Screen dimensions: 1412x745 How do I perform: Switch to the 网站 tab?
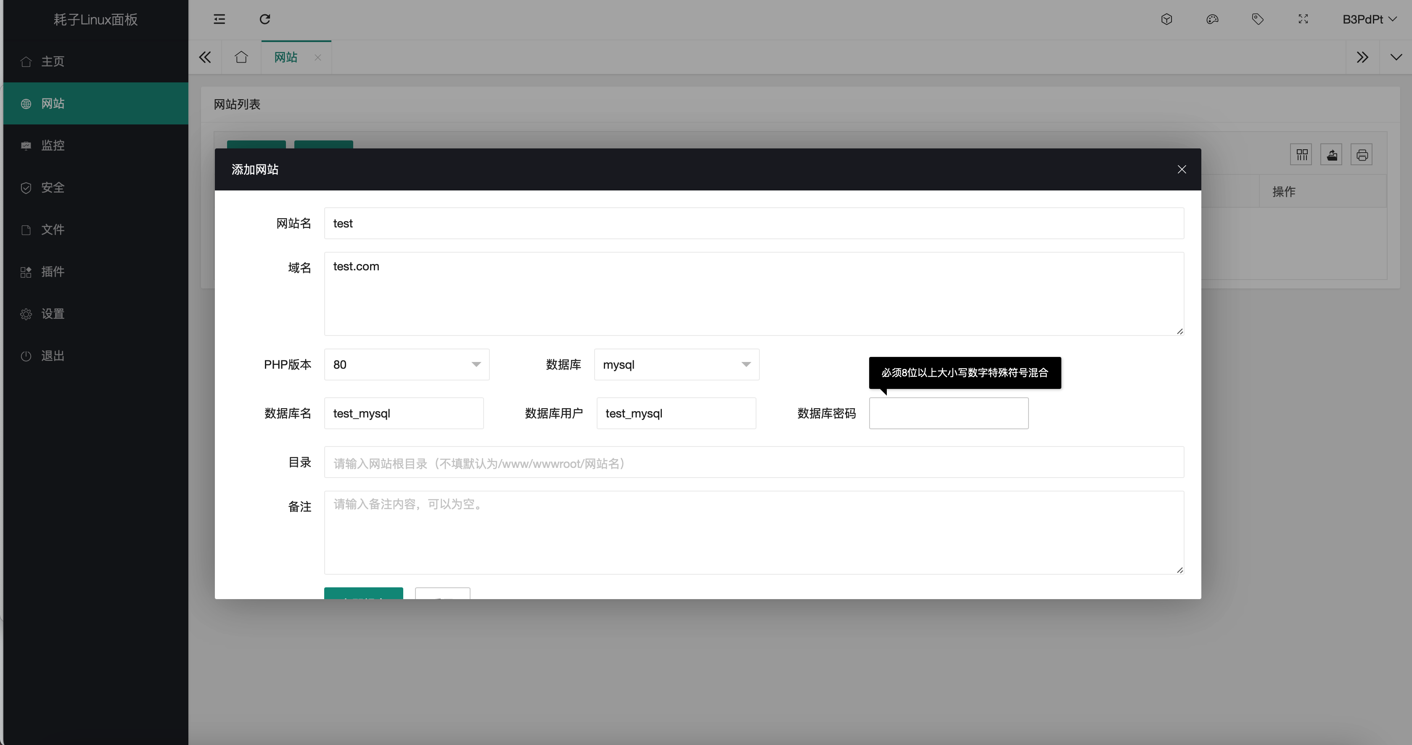point(286,57)
